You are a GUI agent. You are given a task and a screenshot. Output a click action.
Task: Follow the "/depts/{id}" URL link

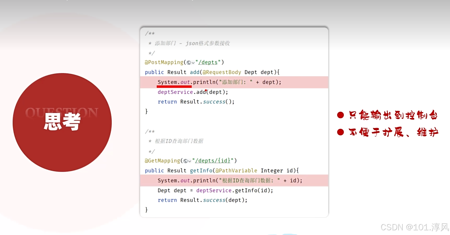coord(213,161)
